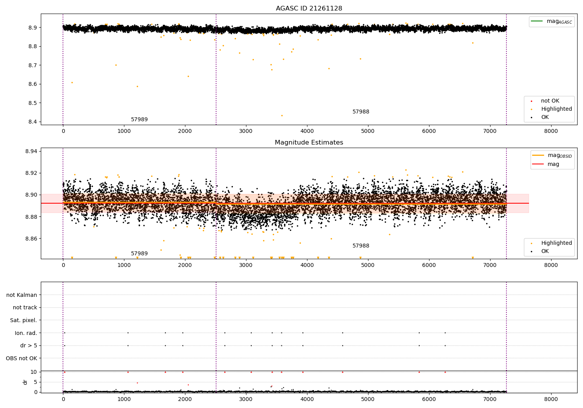Click the 5 tick on the dr axis
Viewport: 583px width, 408px height.
35,382
